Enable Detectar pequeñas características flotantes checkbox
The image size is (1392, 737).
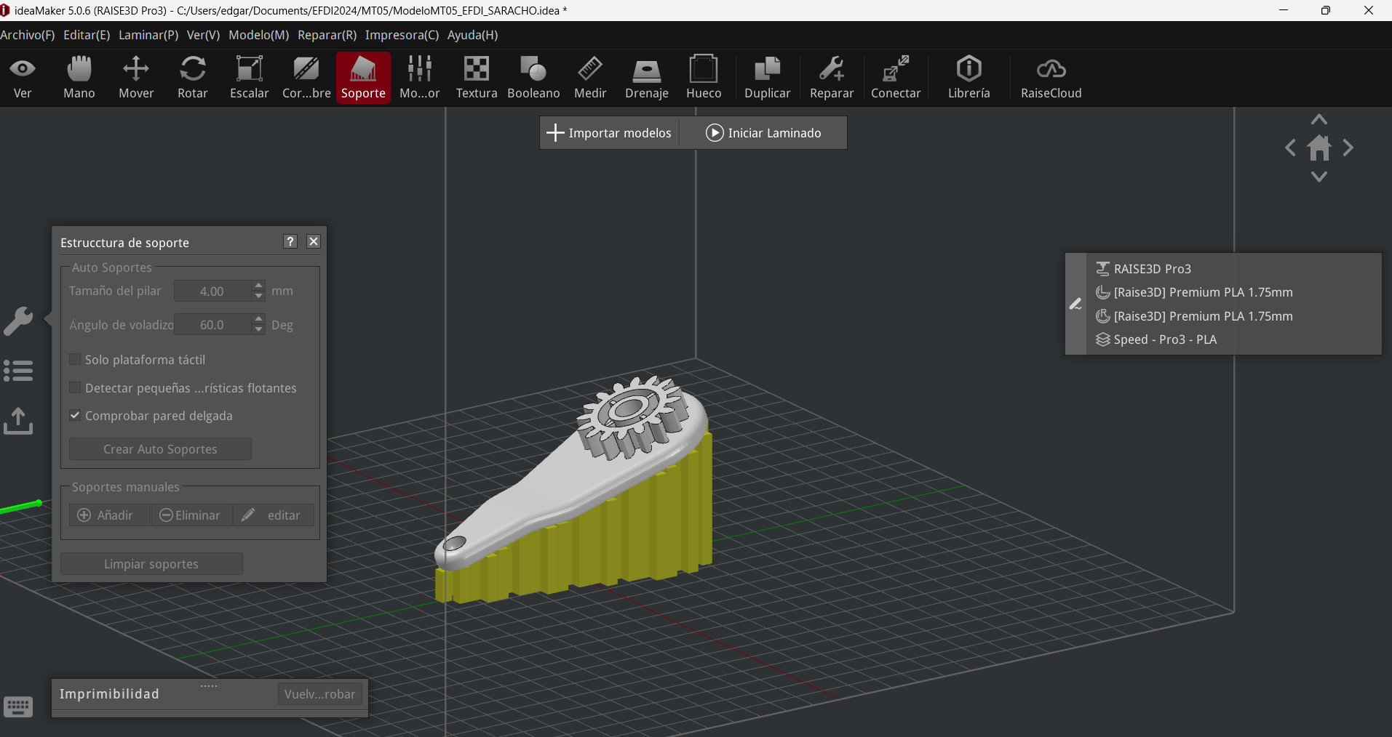[x=74, y=387]
